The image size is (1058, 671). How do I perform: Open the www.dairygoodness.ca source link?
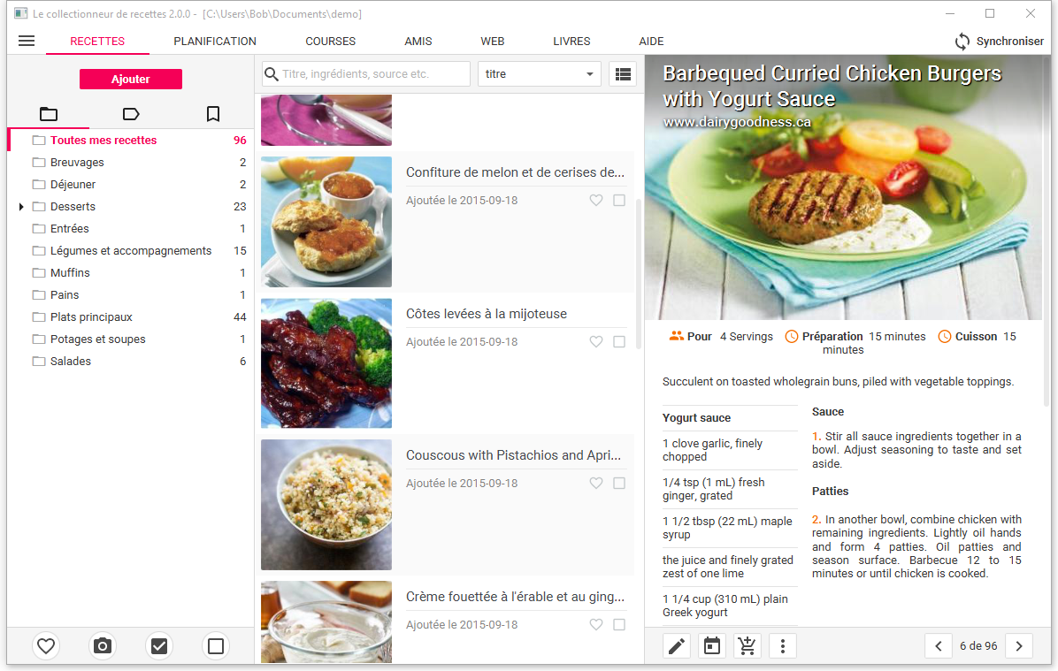(737, 122)
